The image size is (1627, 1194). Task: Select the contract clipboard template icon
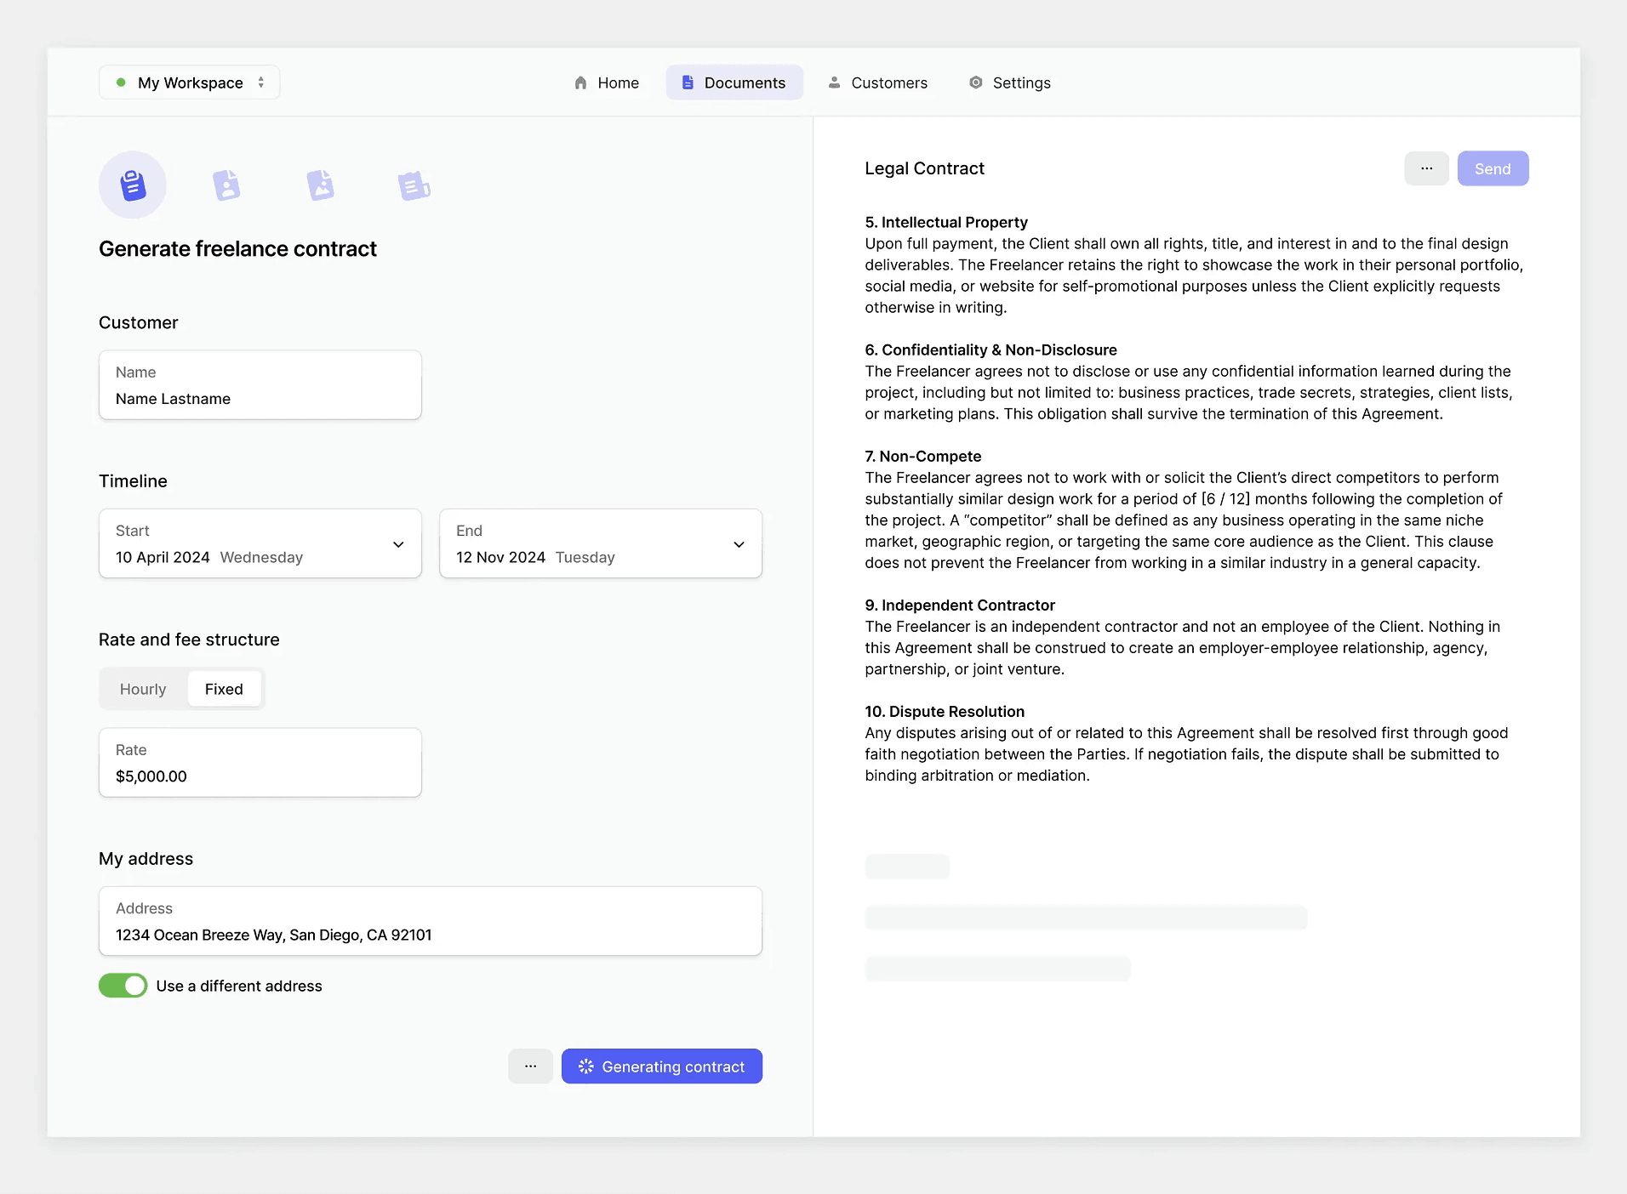(132, 184)
